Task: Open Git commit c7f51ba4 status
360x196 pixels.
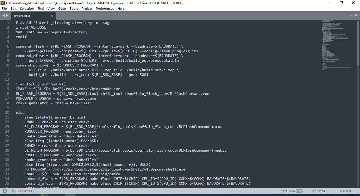Action: pos(289,191)
